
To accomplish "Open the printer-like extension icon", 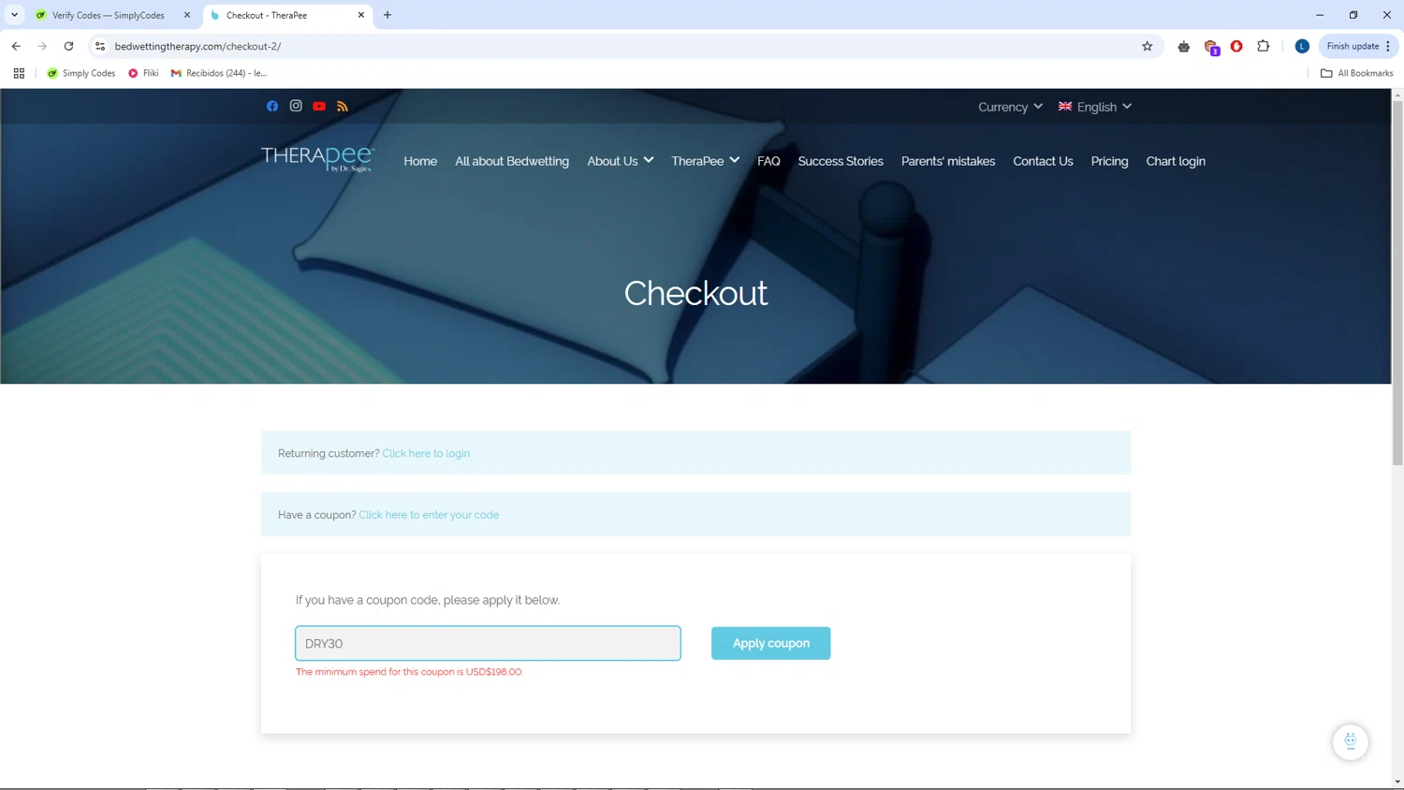I will [x=1184, y=46].
